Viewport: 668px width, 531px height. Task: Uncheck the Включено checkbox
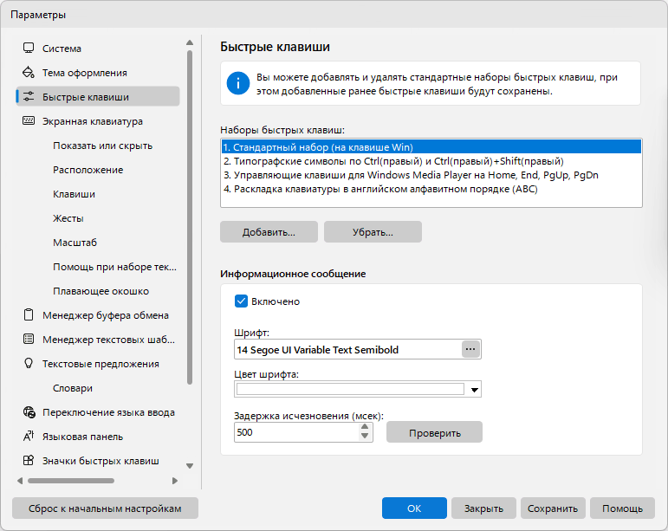tap(241, 301)
